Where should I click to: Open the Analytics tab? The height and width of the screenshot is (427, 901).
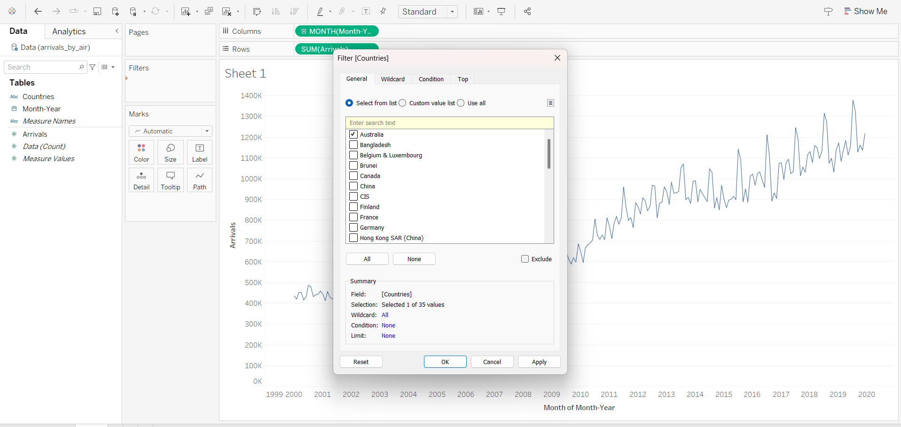69,31
